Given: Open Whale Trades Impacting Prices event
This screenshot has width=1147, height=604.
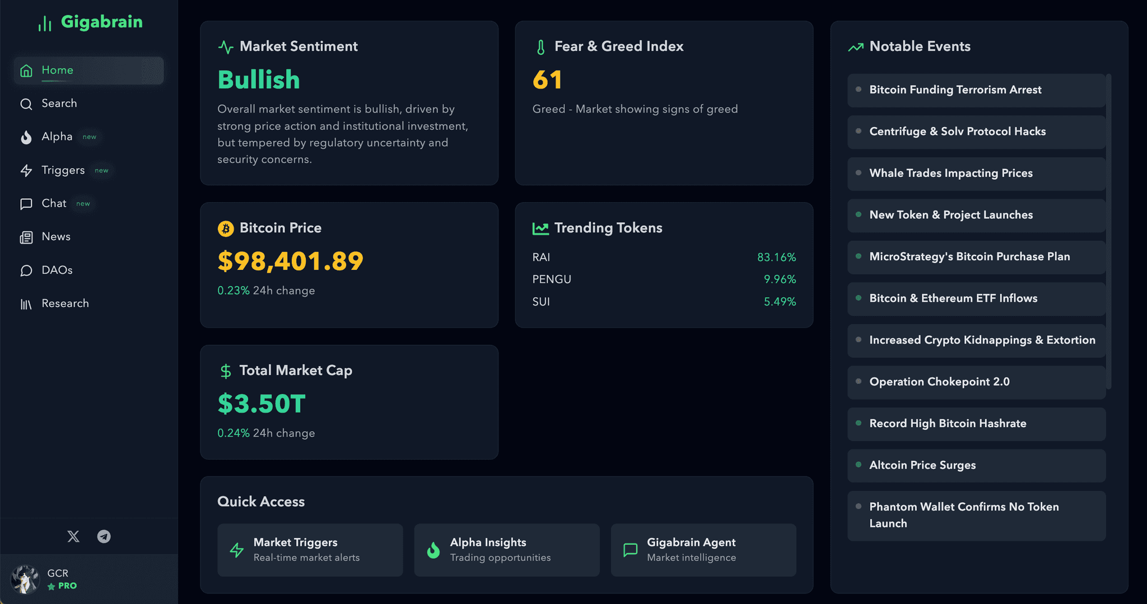Looking at the screenshot, I should tap(977, 174).
